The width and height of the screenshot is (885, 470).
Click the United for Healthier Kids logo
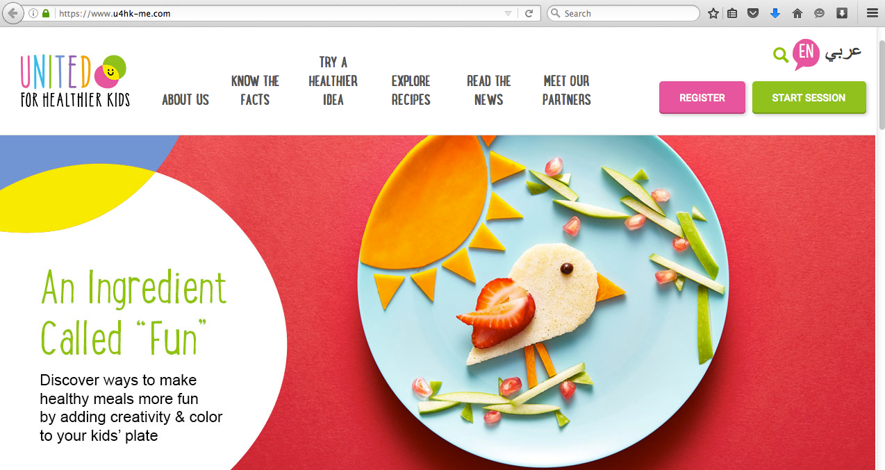tap(75, 81)
